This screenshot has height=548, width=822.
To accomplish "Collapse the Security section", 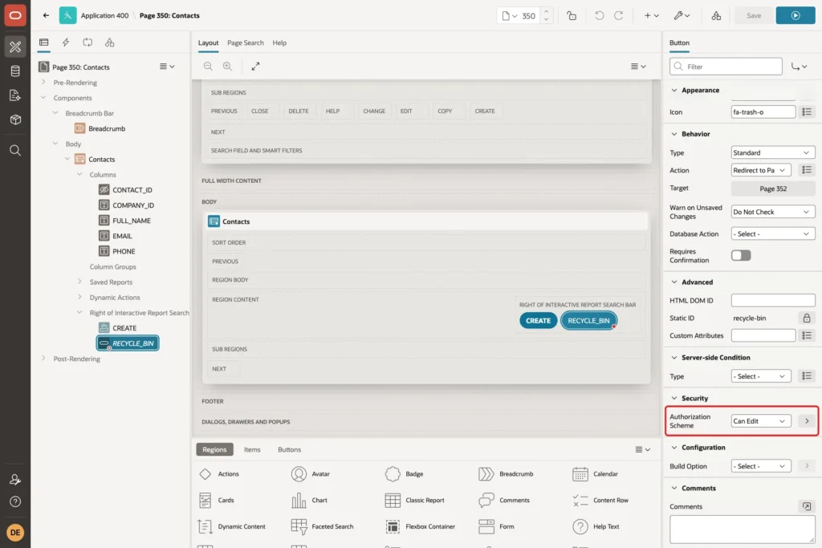I will (674, 398).
